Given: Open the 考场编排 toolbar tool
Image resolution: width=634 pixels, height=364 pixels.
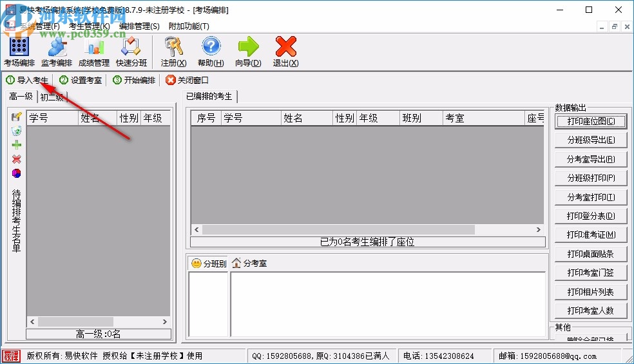Looking at the screenshot, I should coord(19,52).
